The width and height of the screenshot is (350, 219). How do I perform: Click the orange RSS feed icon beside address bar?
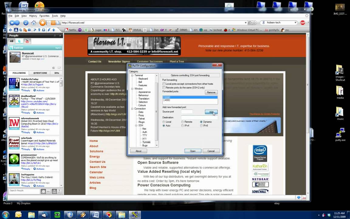pyautogui.click(x=53, y=23)
